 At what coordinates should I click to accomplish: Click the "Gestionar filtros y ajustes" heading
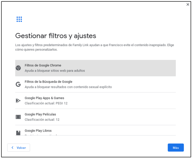(56, 36)
